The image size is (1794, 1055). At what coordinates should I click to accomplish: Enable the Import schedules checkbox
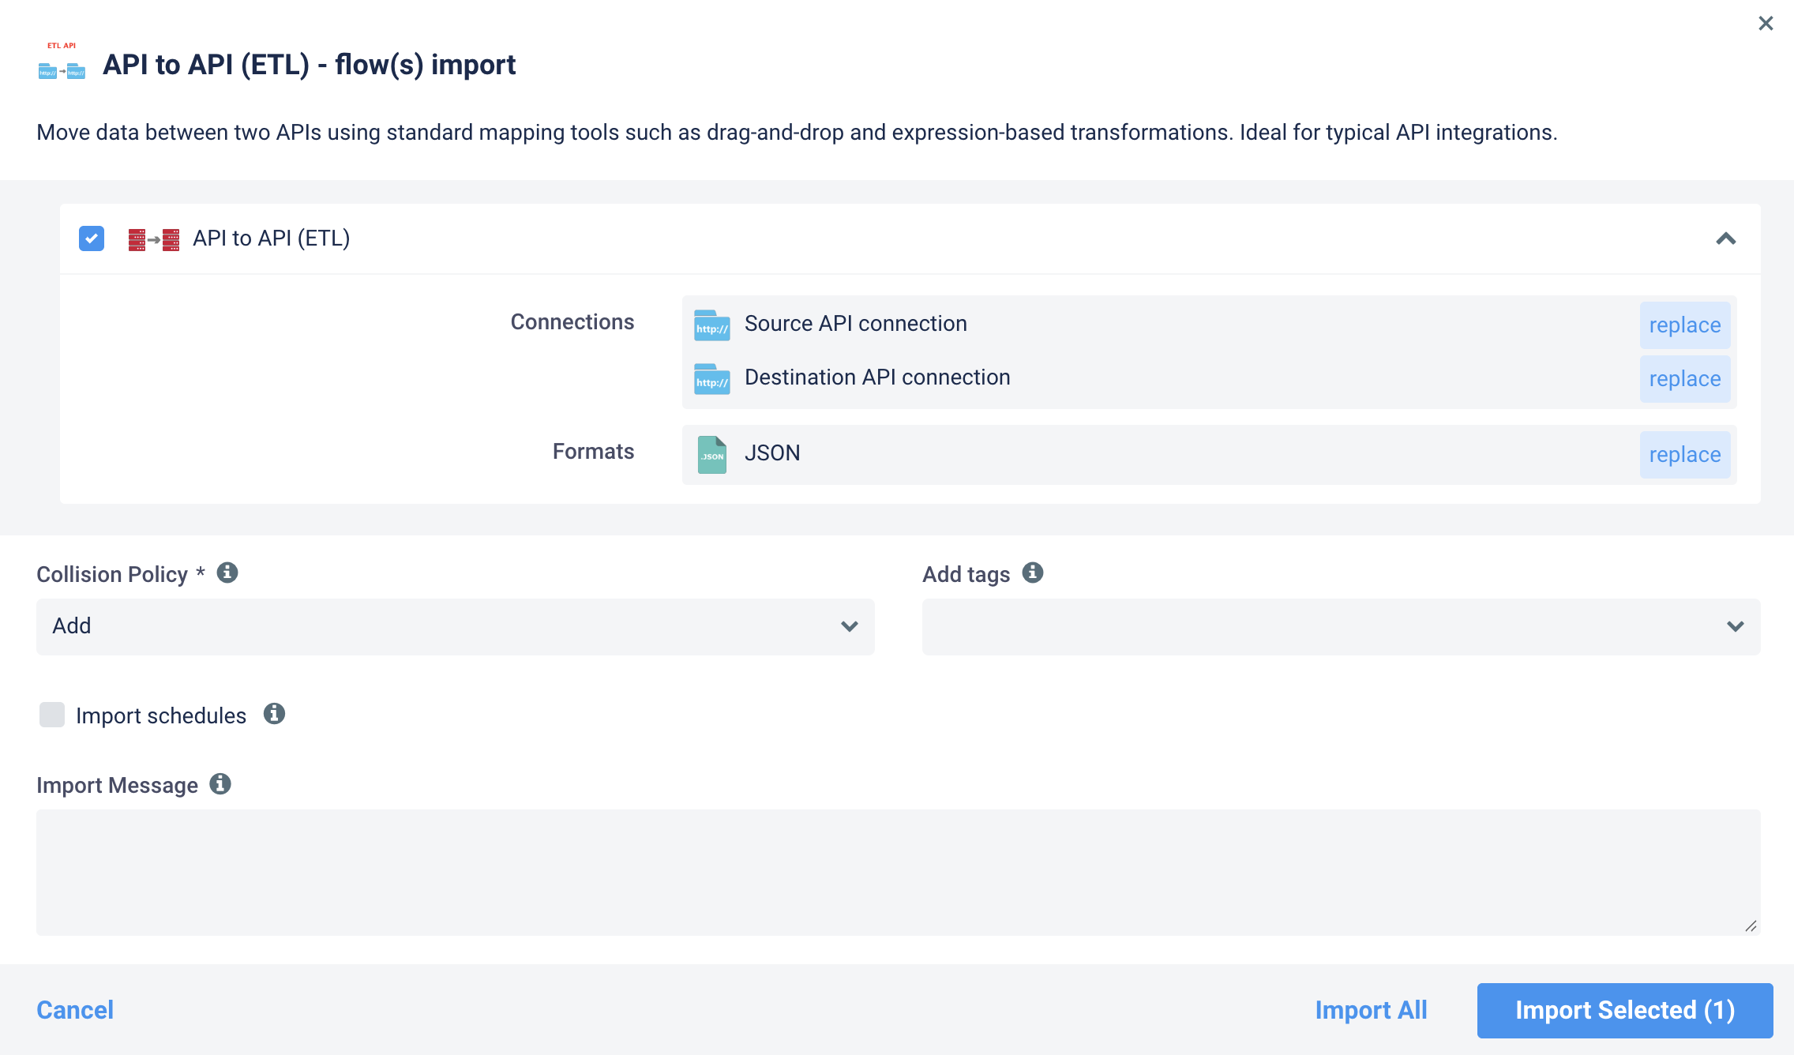[52, 715]
